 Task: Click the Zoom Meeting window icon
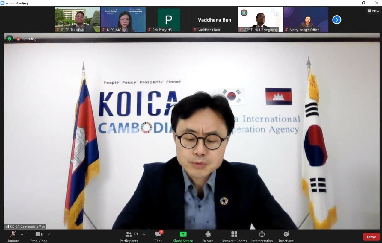click(3, 3)
